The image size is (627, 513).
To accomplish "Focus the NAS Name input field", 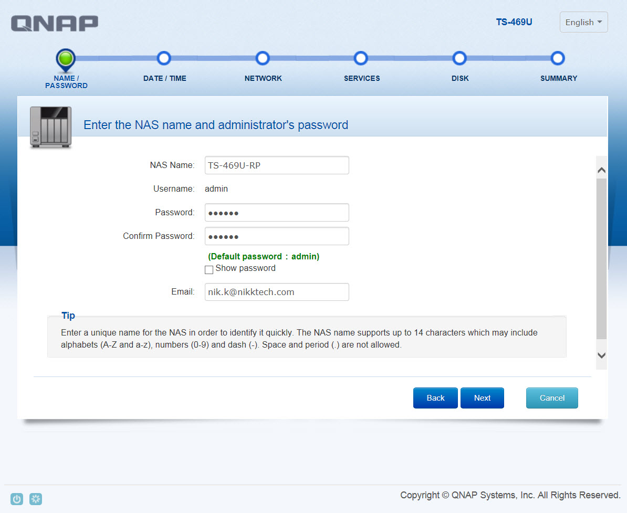I will click(x=277, y=165).
